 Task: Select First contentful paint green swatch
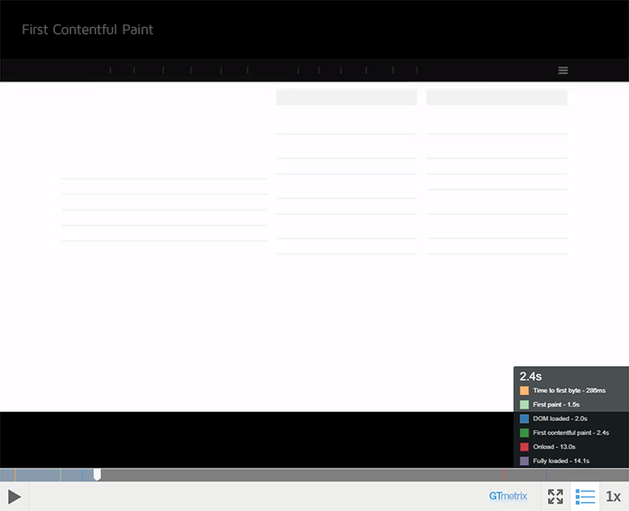click(524, 433)
